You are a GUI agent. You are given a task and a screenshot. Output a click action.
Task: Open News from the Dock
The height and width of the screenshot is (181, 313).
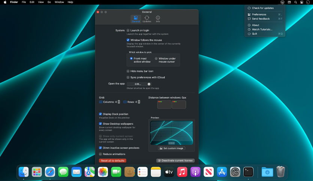click(209, 172)
